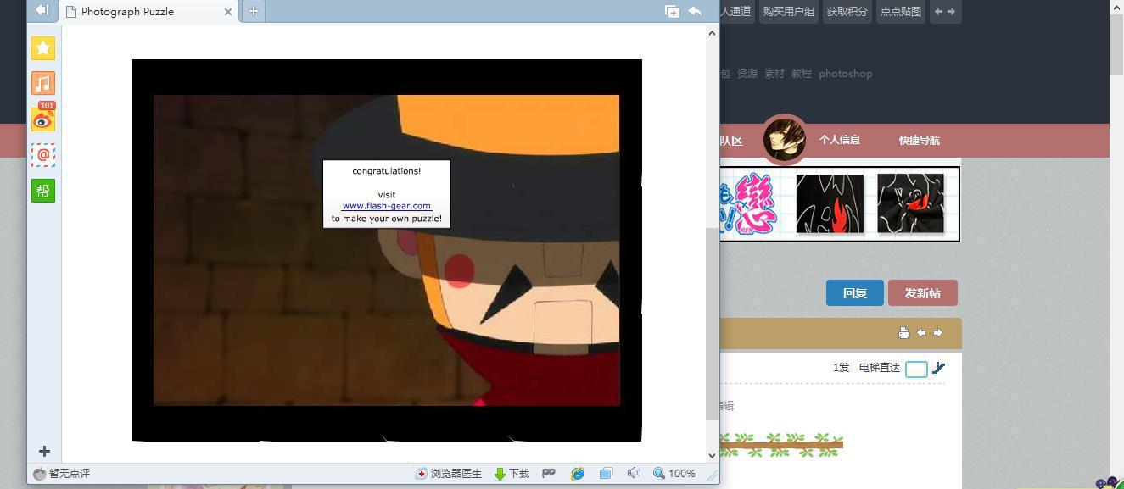This screenshot has width=1124, height=489.
Task: Click the 电梯直达 floor number input box
Action: pos(916,369)
